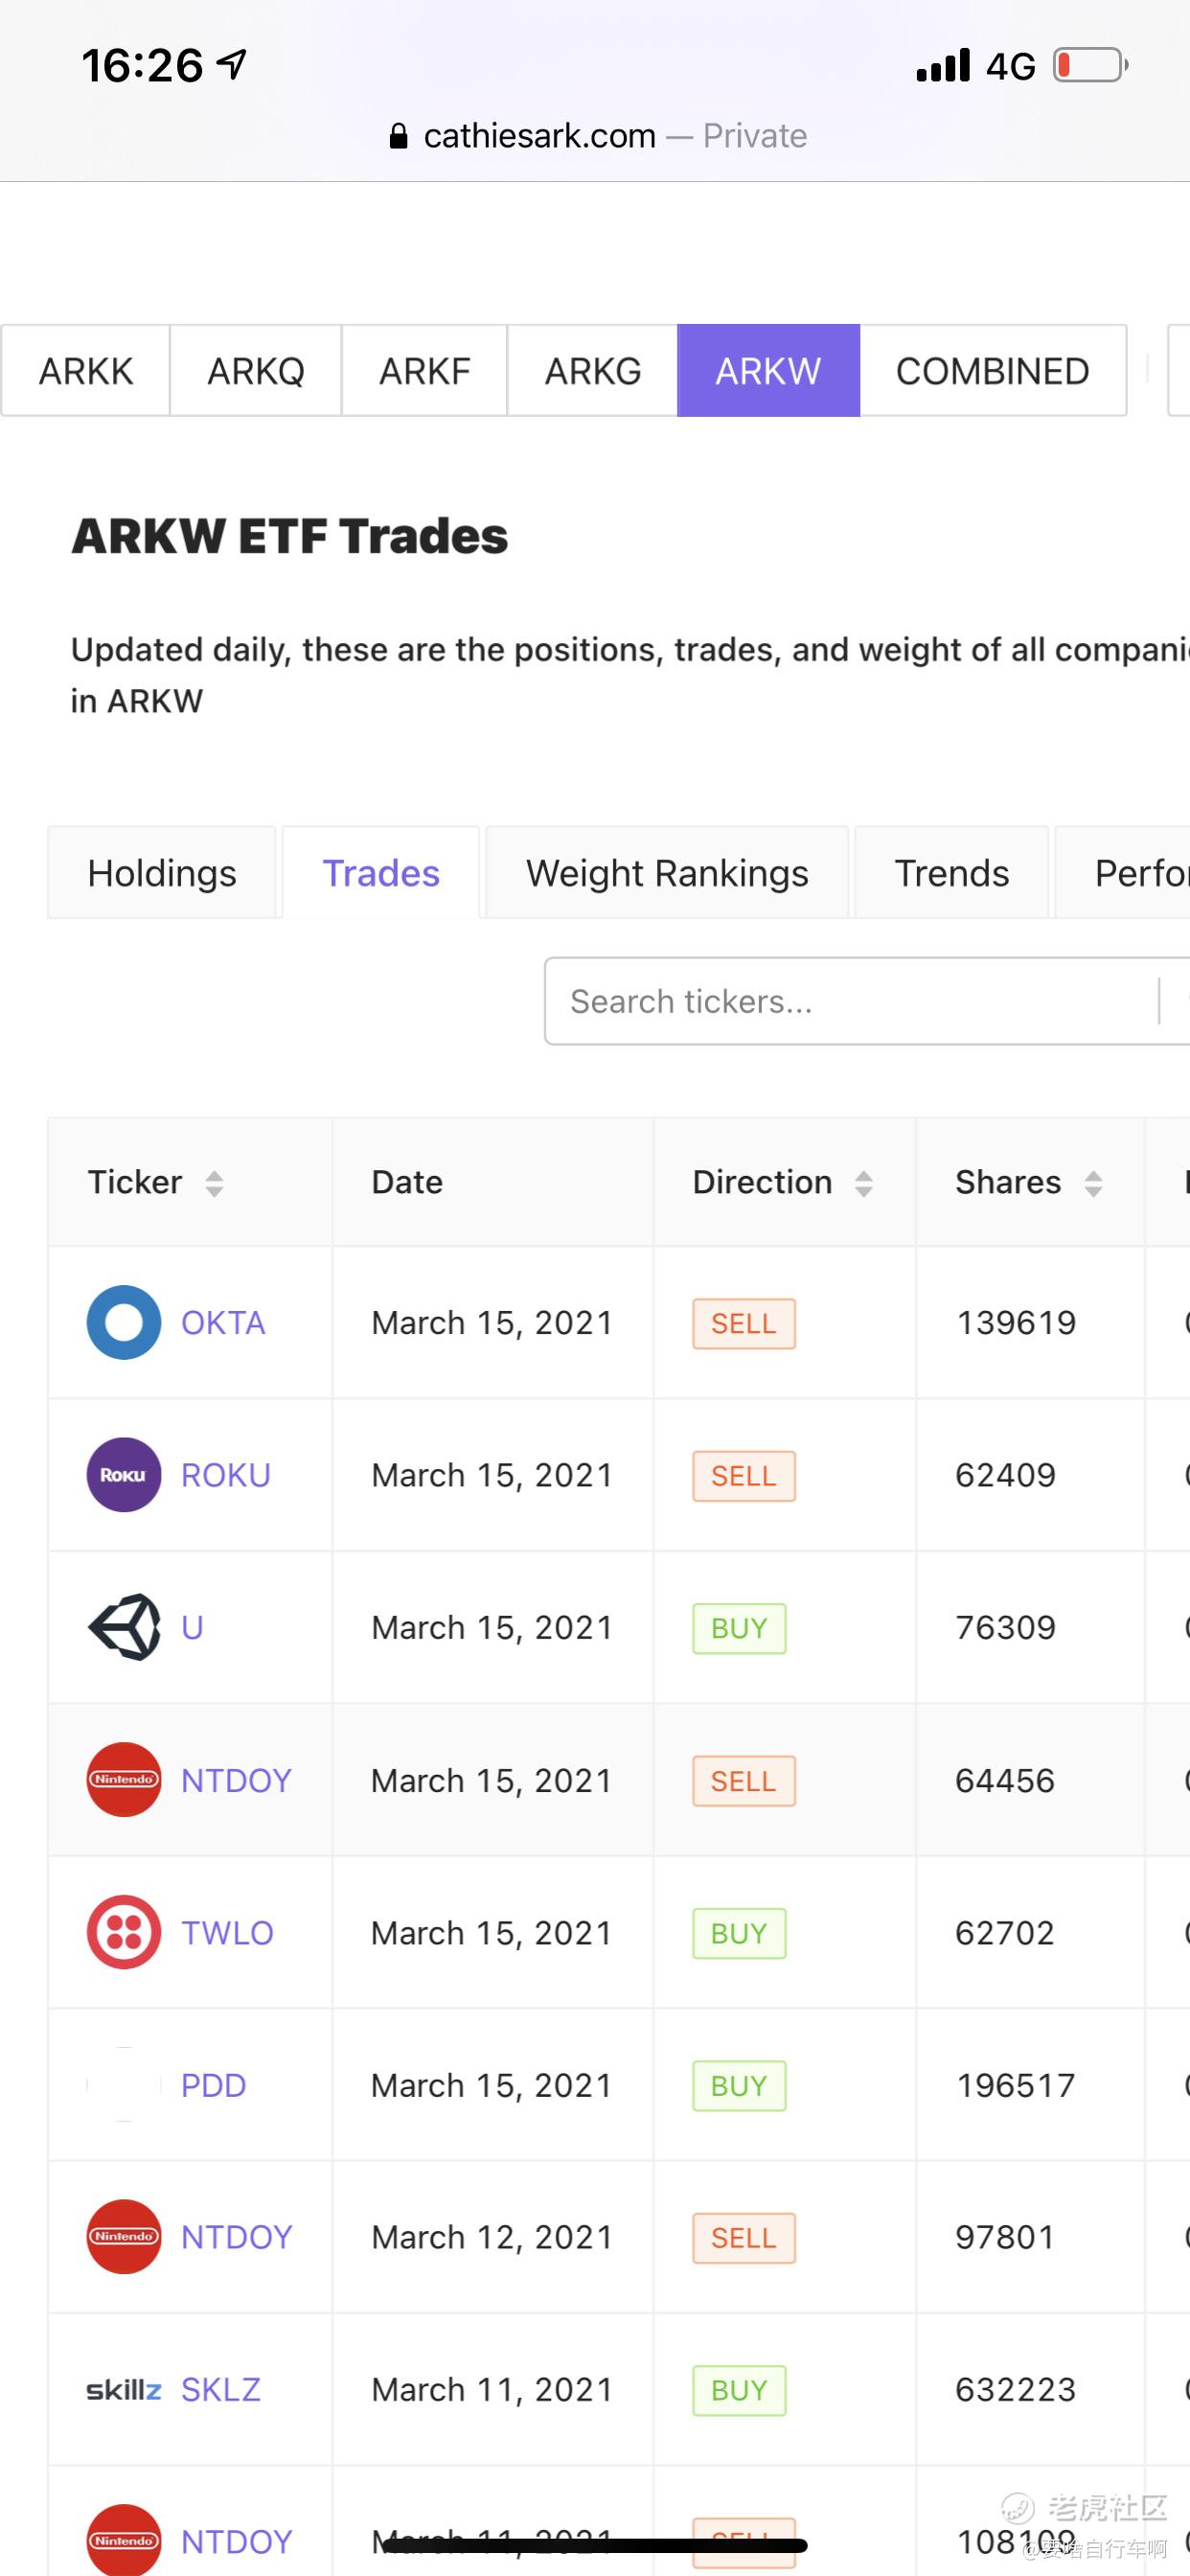This screenshot has width=1190, height=2576.
Task: Click the Twilio logo icon
Action: 124,1932
